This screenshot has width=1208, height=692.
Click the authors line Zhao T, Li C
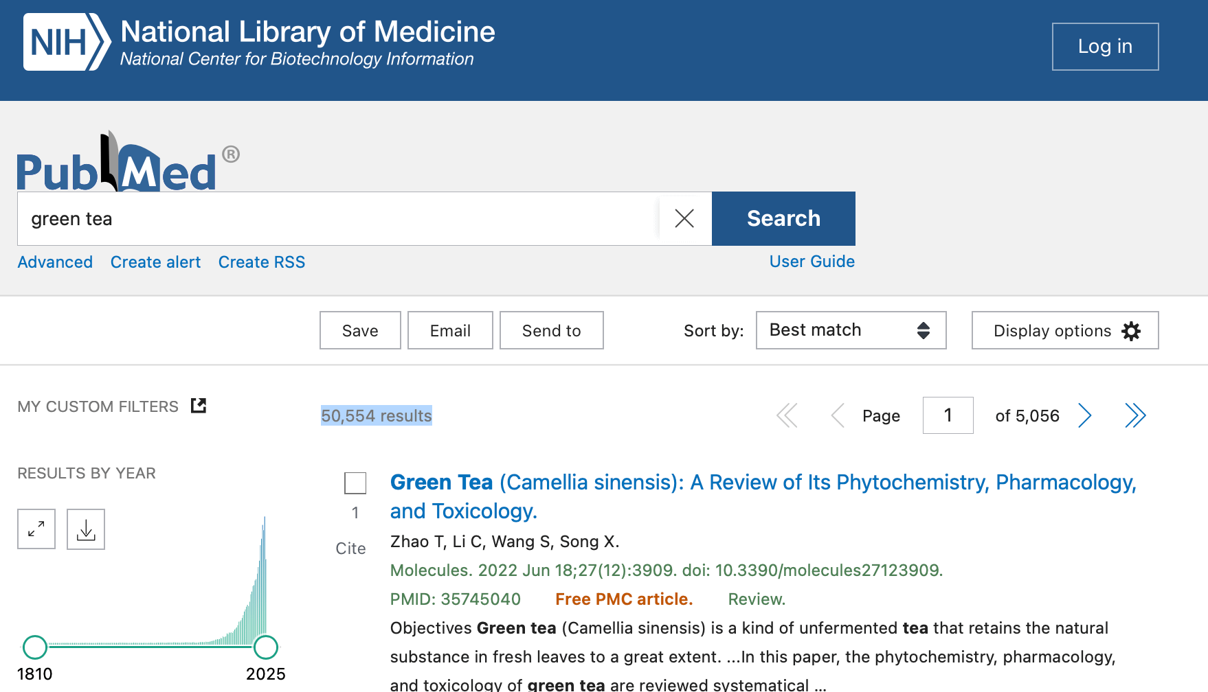point(505,542)
